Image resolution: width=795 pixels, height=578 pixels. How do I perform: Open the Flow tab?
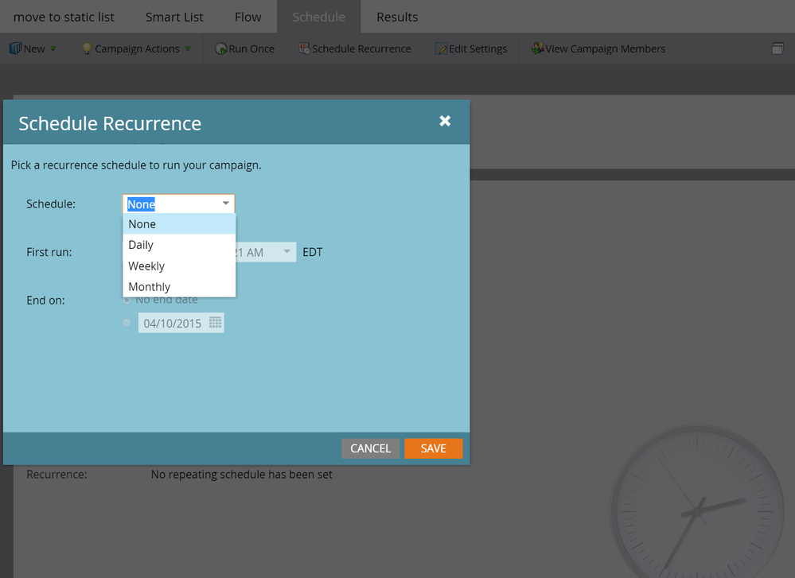(x=247, y=17)
